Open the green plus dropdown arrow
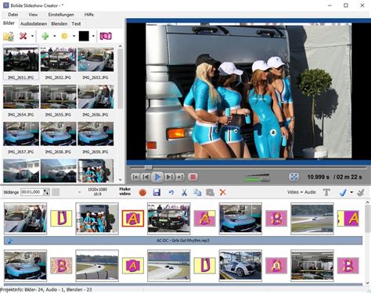 pos(55,36)
